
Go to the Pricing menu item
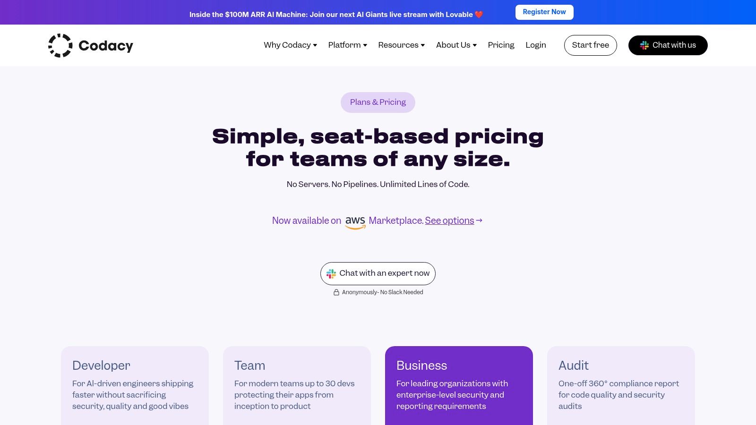(501, 45)
